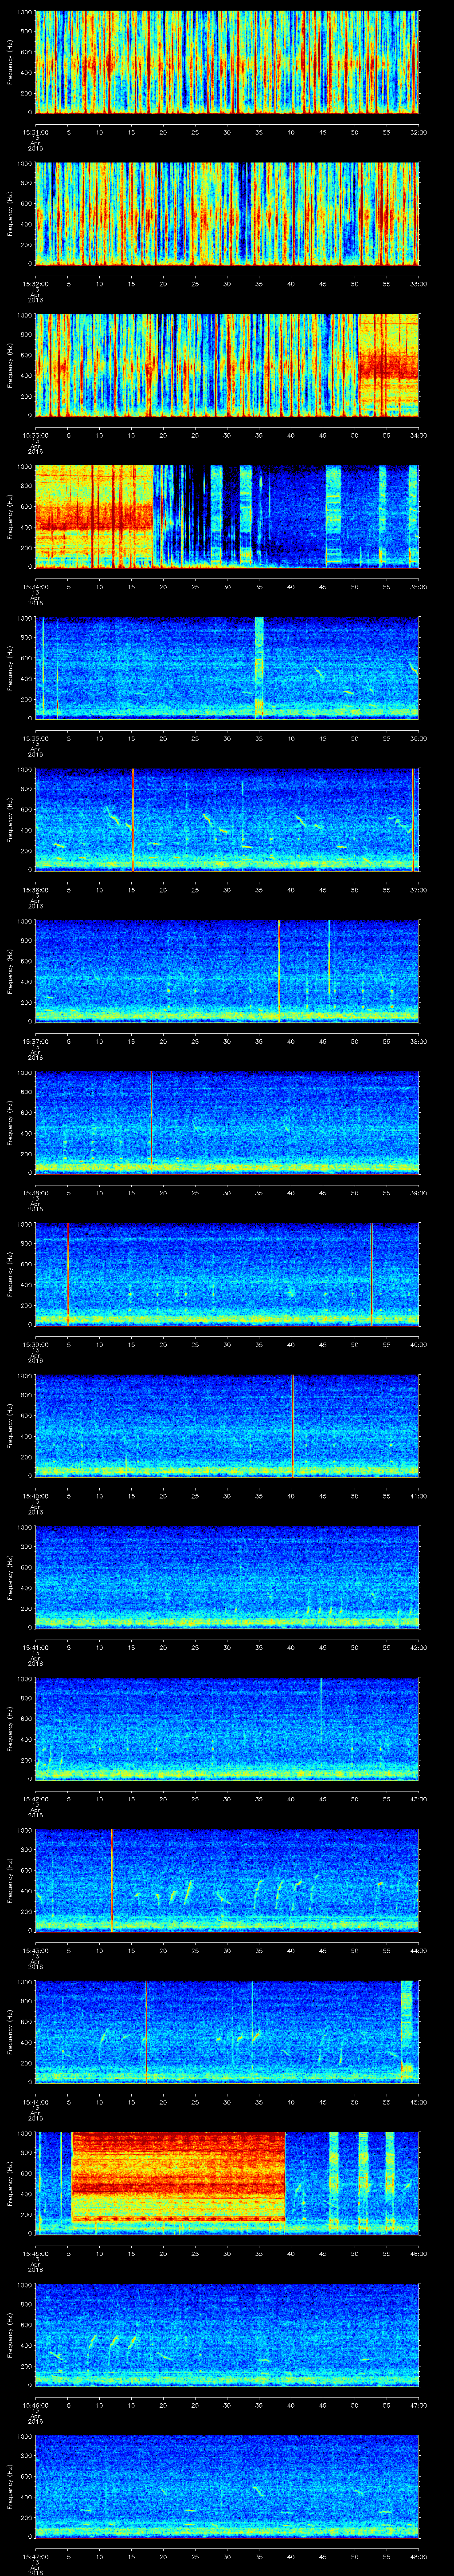
Task: Open the spectrogram panel starting at 15:32:00
Action: pos(227,214)
